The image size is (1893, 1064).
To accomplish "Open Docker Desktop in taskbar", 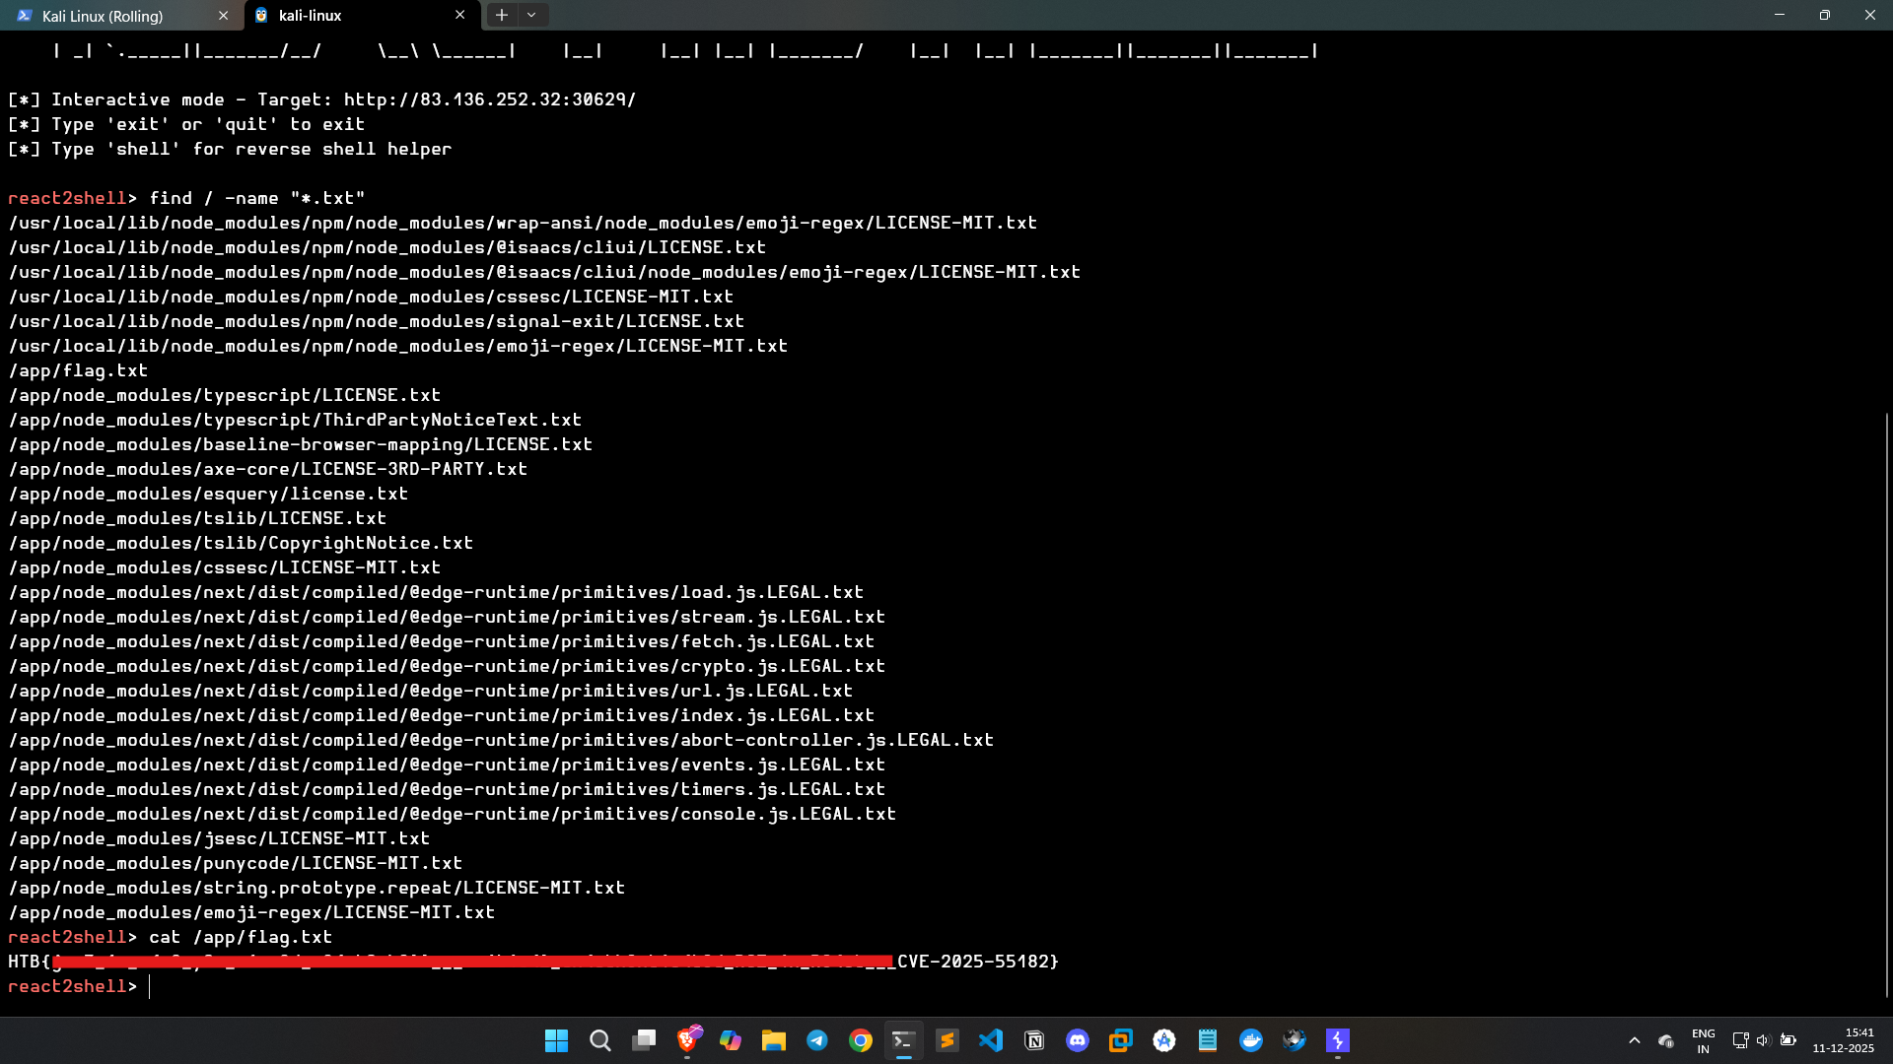I will [1251, 1040].
